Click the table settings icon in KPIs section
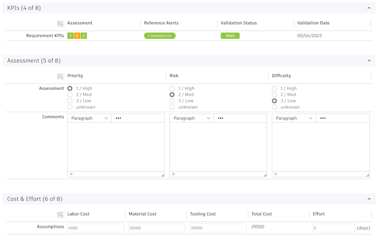Screen dimensions: 378x241 pyautogui.click(x=60, y=24)
